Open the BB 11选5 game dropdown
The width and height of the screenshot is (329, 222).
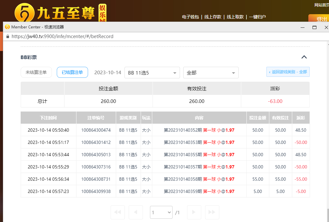coord(152,73)
